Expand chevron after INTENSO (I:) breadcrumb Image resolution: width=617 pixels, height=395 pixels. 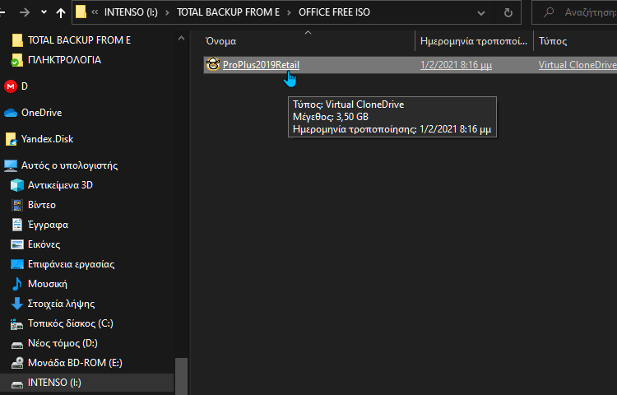coord(167,12)
